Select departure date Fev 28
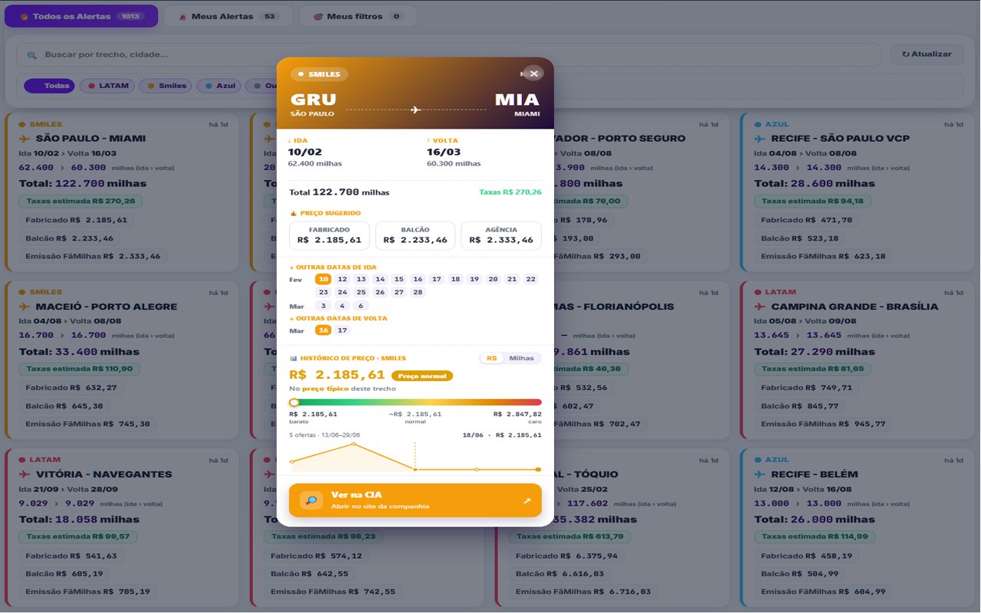 [x=418, y=293]
